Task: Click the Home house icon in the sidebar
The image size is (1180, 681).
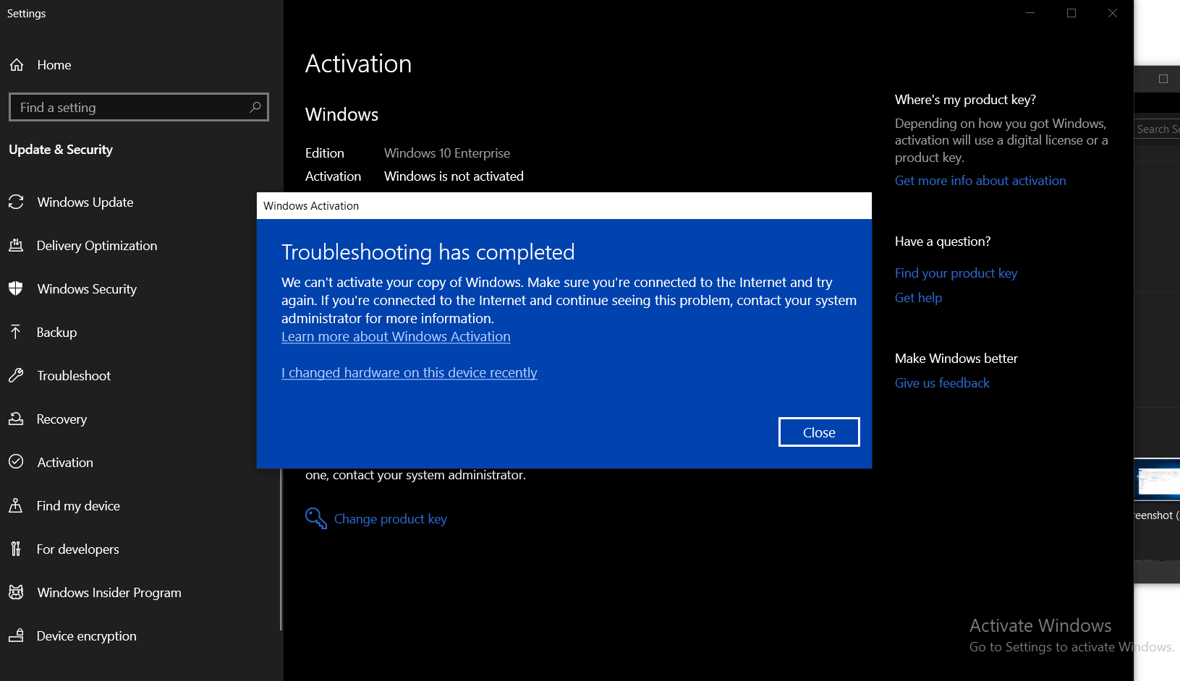Action: coord(17,65)
